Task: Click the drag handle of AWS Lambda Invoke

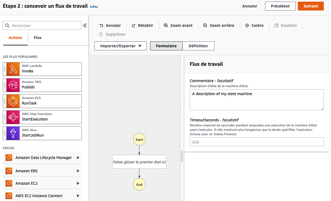Action: click(5, 69)
